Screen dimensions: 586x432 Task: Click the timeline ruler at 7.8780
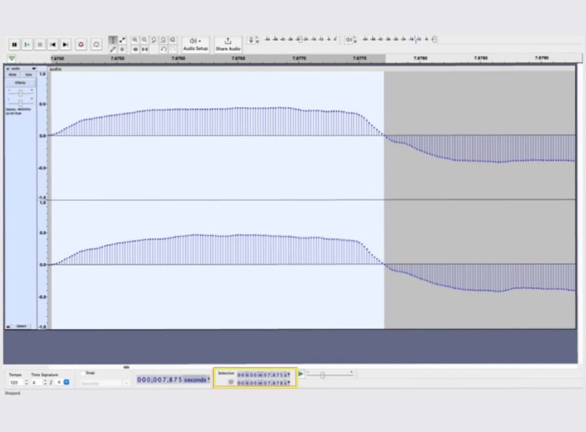point(421,58)
